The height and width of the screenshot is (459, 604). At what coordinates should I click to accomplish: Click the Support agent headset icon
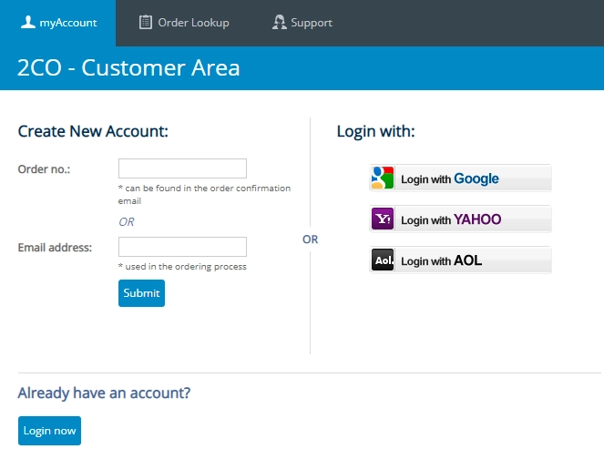coord(280,22)
